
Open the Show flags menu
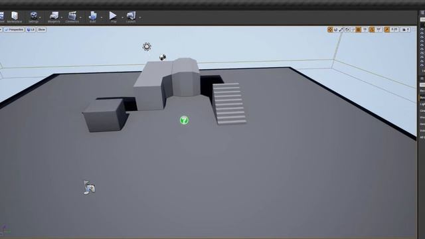tap(41, 29)
